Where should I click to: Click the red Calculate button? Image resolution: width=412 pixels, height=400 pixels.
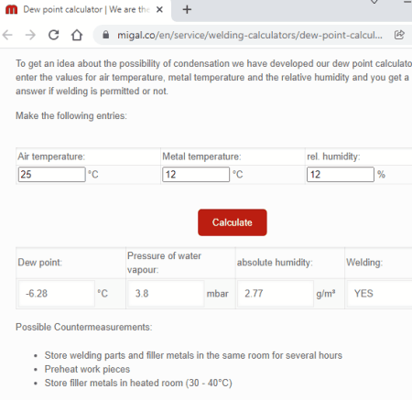click(x=233, y=222)
